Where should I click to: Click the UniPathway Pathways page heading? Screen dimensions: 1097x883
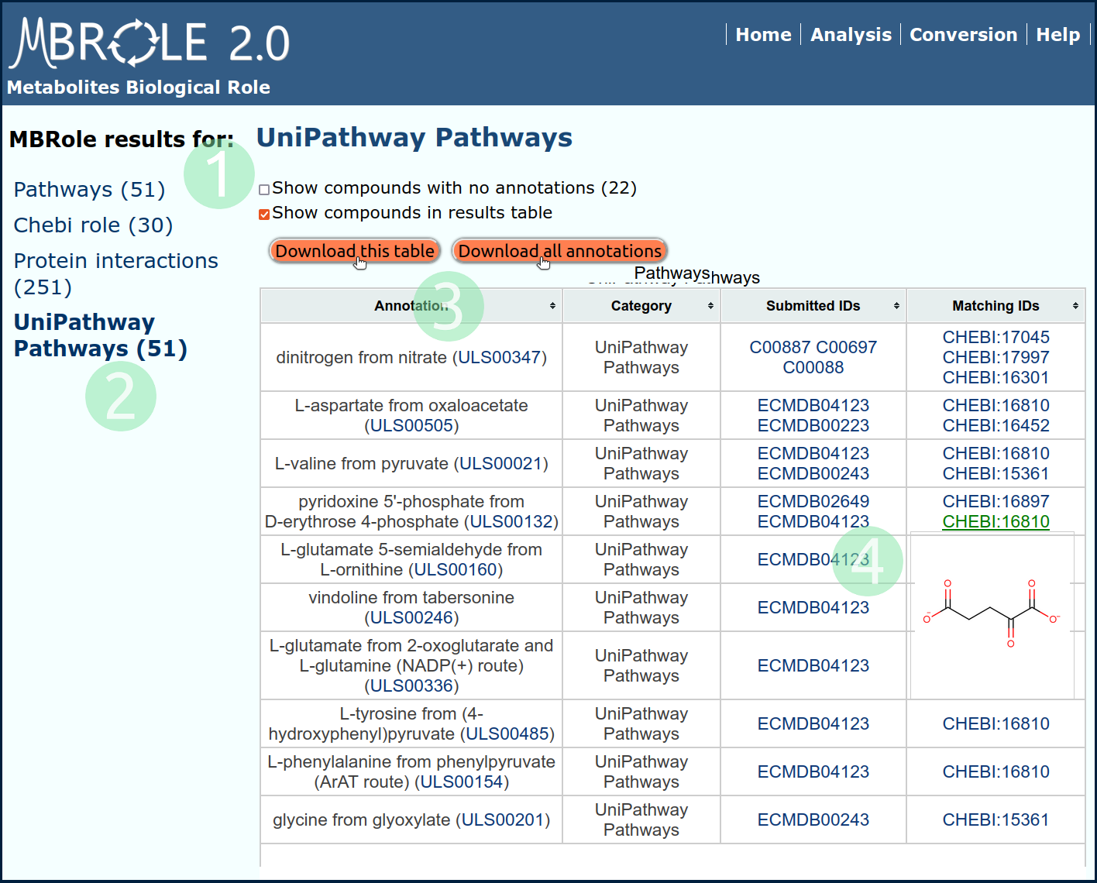click(x=414, y=138)
